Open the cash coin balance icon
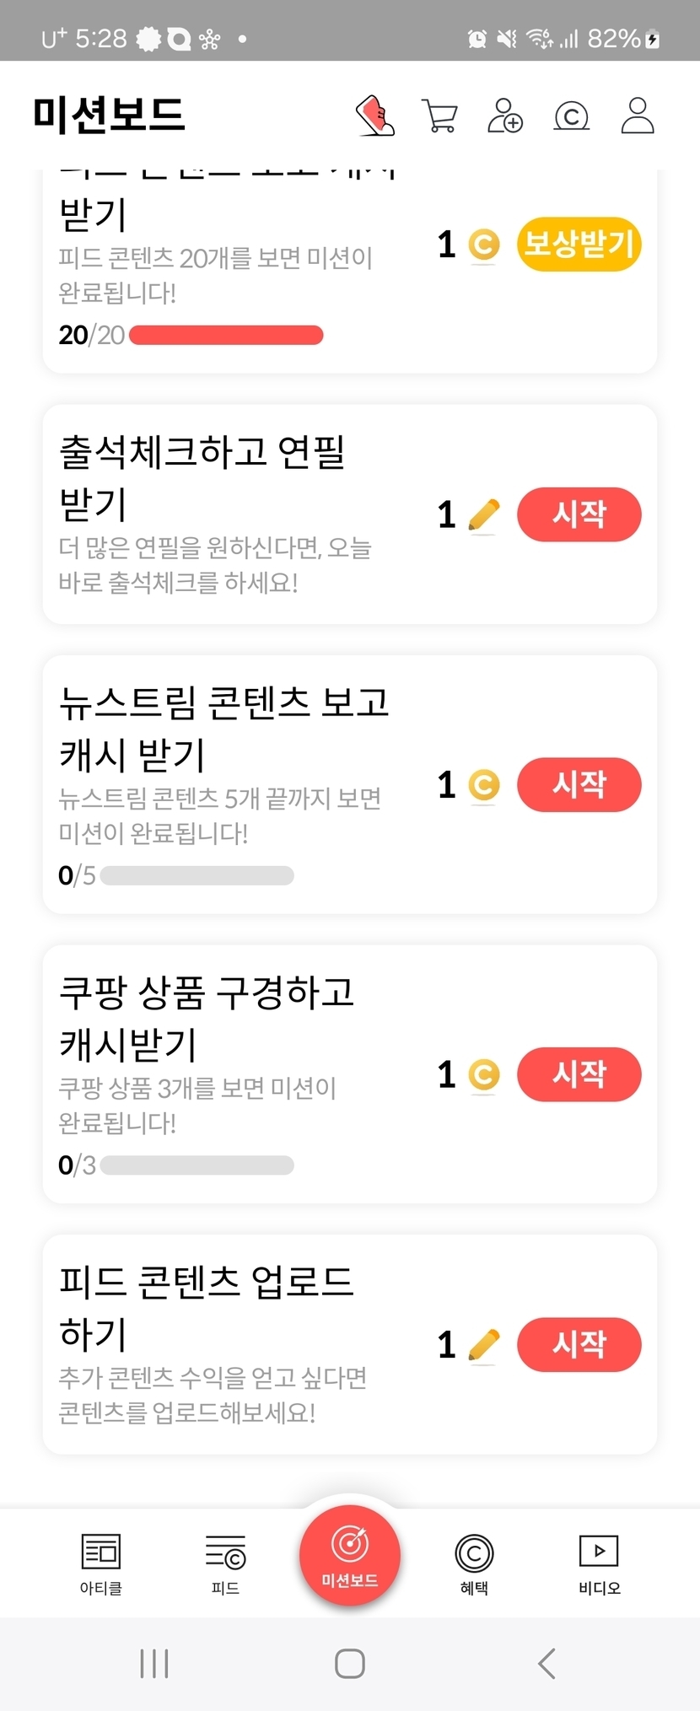 click(x=571, y=116)
